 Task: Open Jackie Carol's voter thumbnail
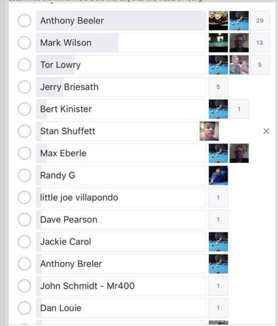pyautogui.click(x=218, y=242)
